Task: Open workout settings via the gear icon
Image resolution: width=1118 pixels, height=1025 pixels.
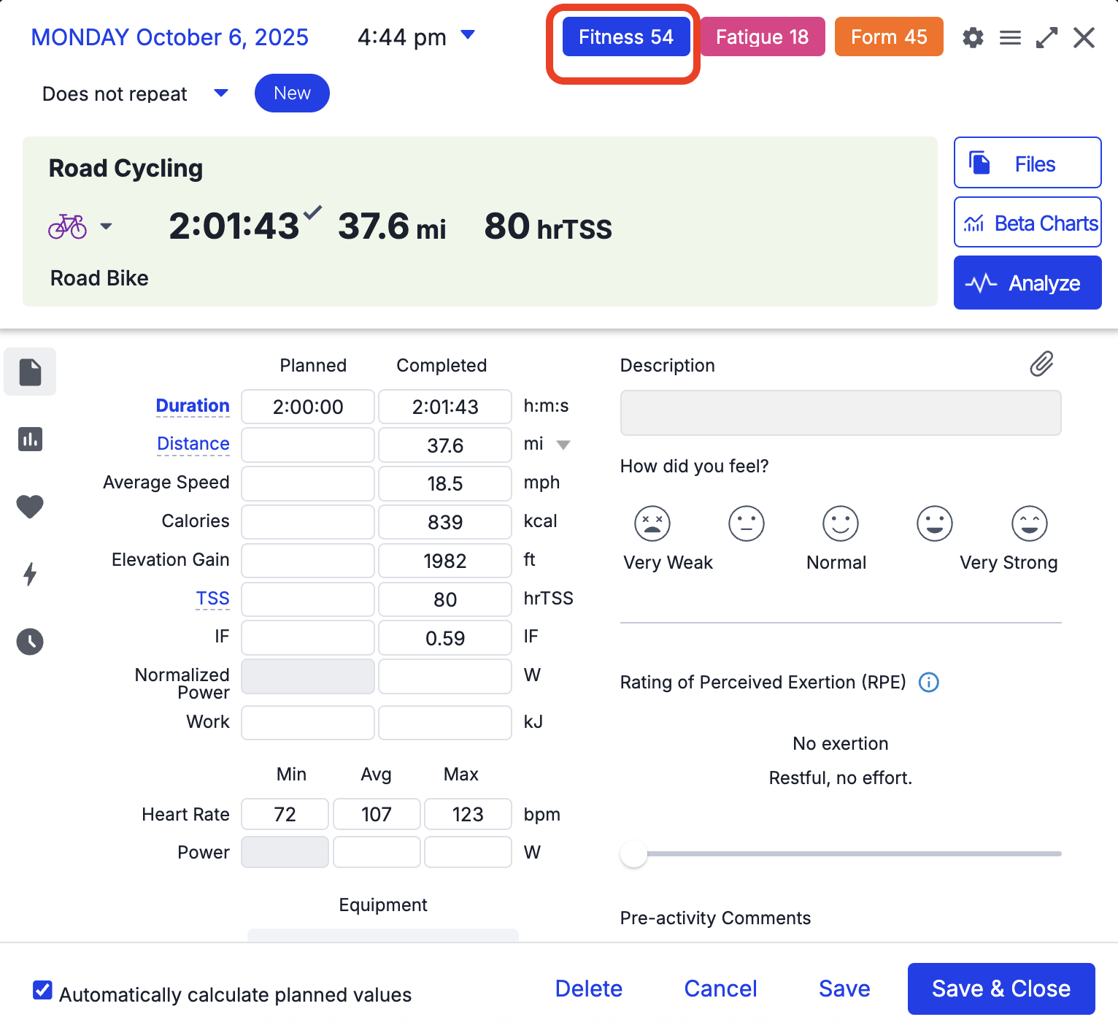Action: 973,37
